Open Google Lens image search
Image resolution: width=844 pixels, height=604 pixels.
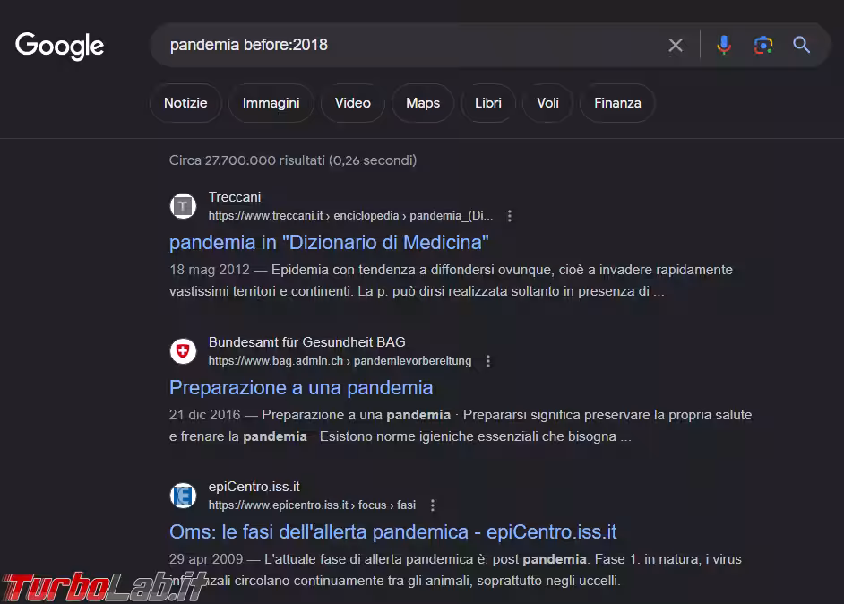click(762, 45)
